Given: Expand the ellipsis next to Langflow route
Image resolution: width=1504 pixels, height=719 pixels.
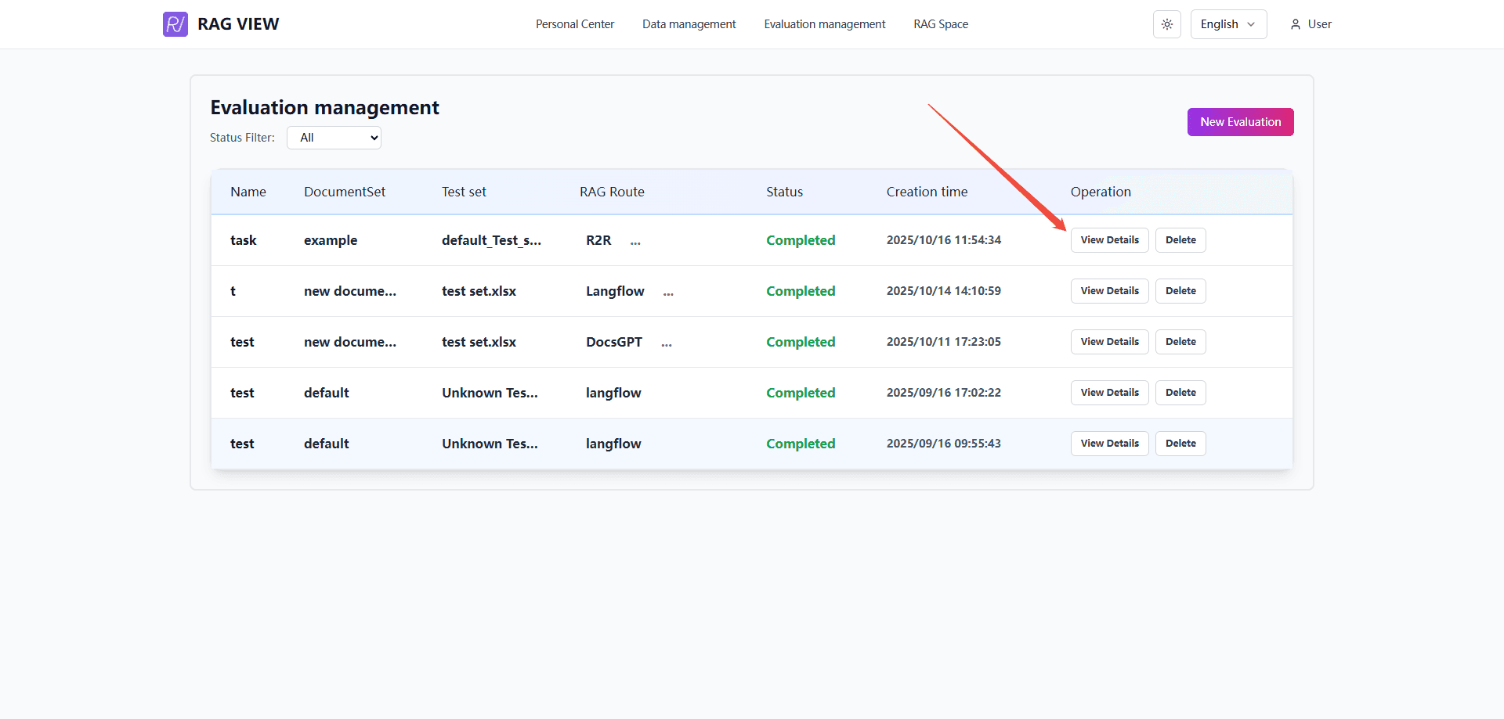Looking at the screenshot, I should tap(668, 293).
